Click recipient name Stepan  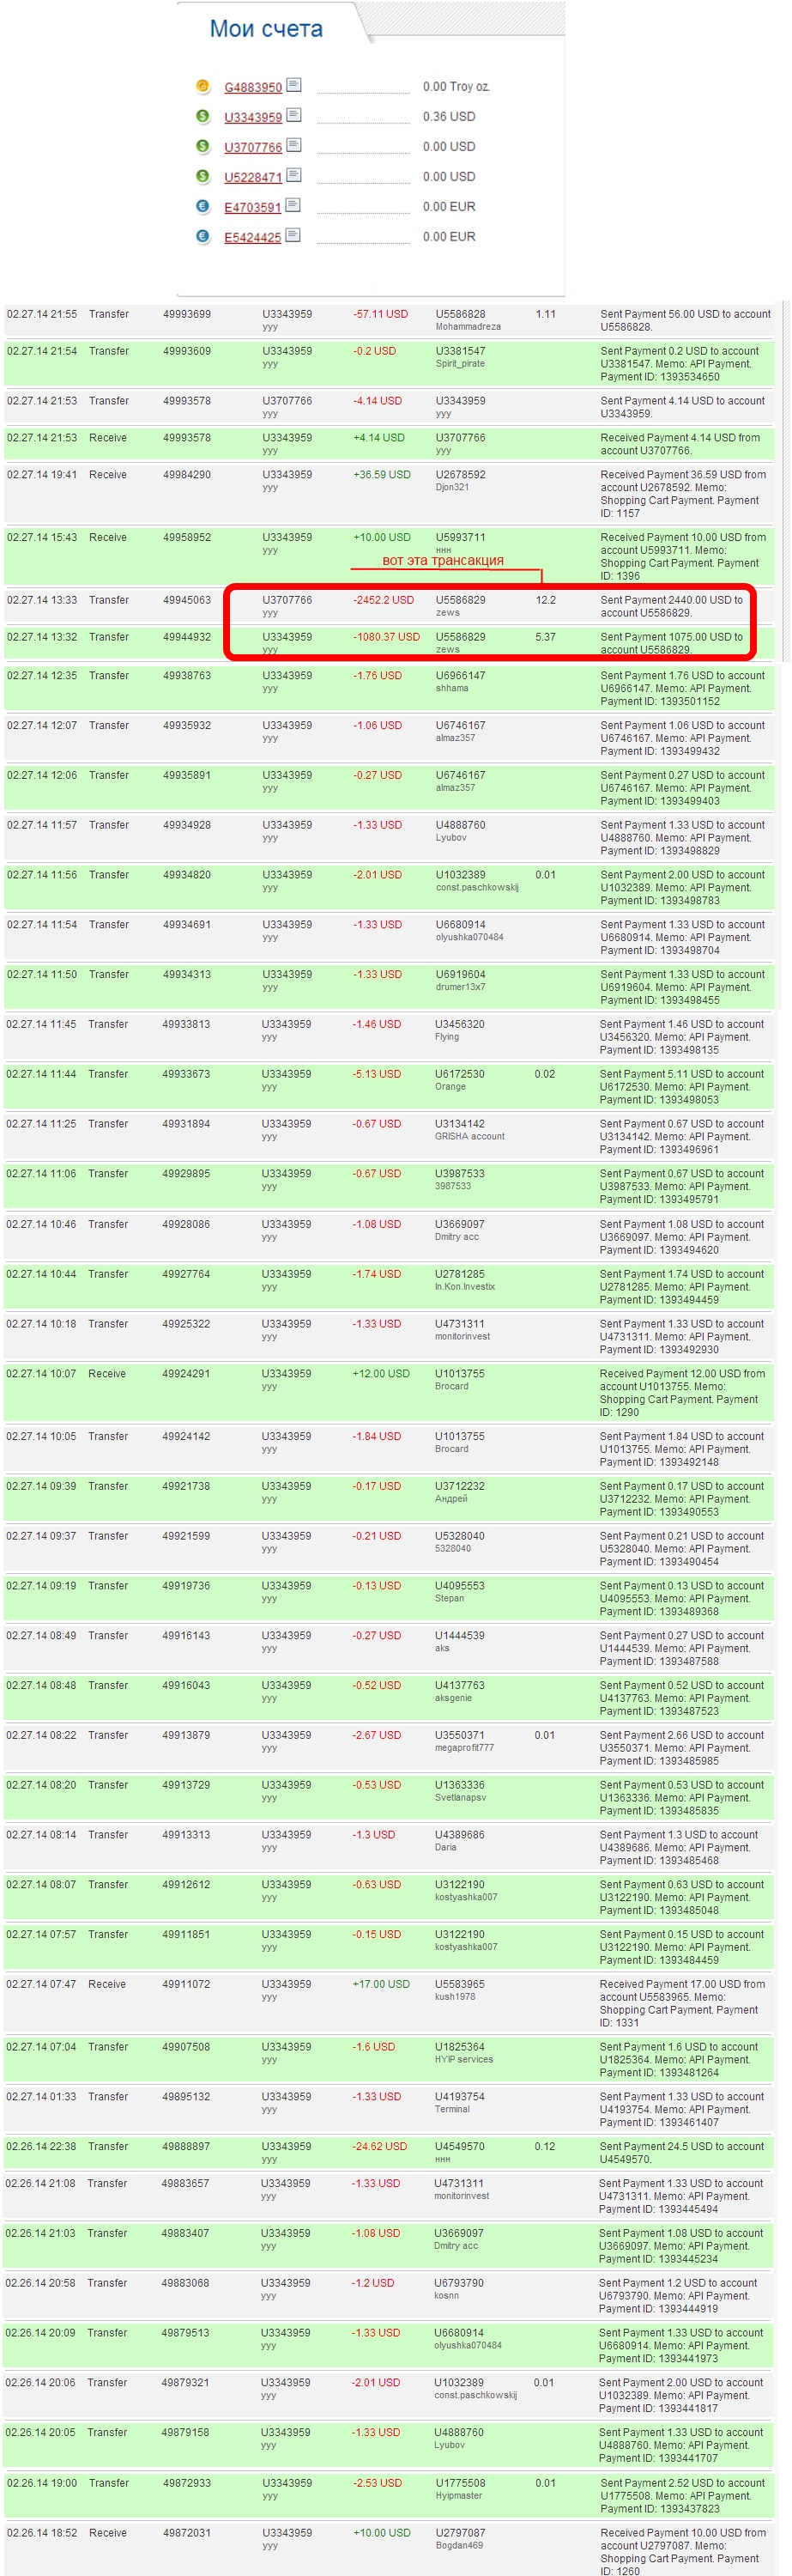click(x=449, y=1599)
